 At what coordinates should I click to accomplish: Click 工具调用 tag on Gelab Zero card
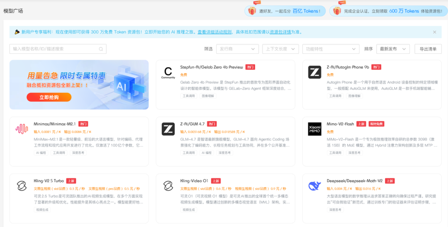189,96
